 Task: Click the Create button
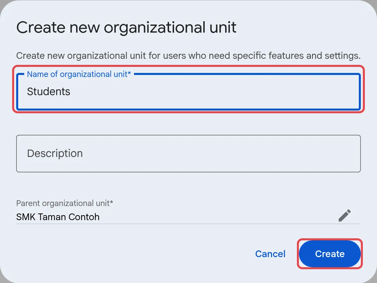click(x=330, y=254)
